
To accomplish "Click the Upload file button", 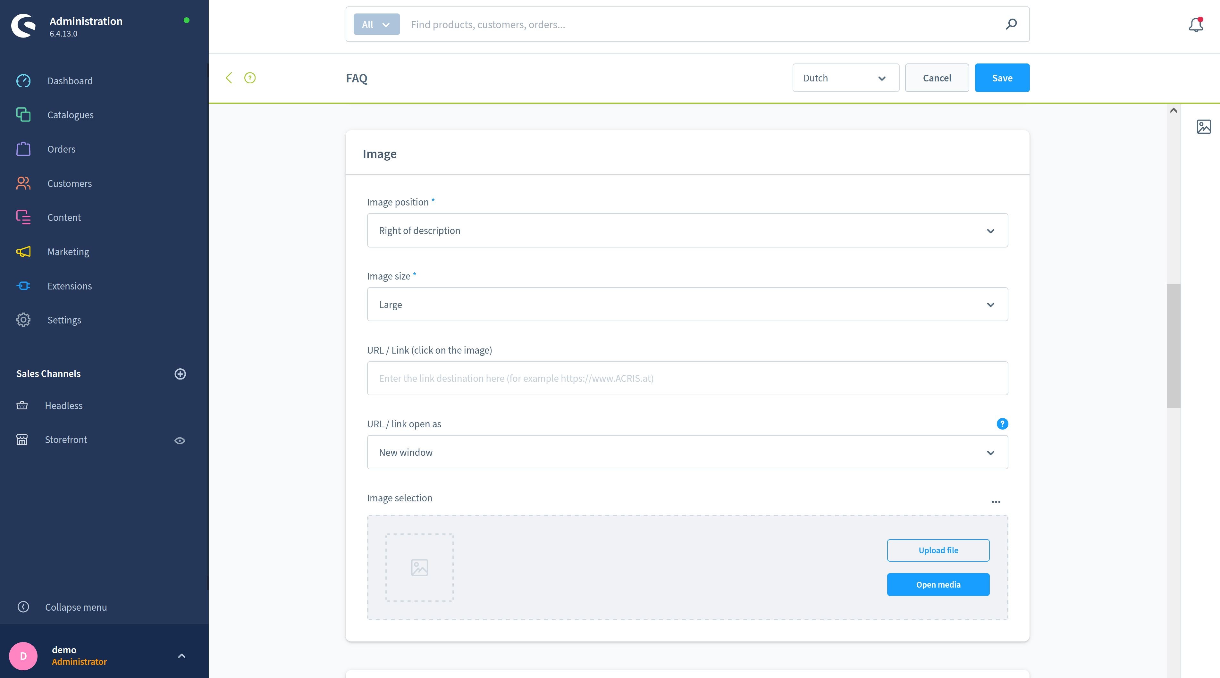I will point(938,550).
